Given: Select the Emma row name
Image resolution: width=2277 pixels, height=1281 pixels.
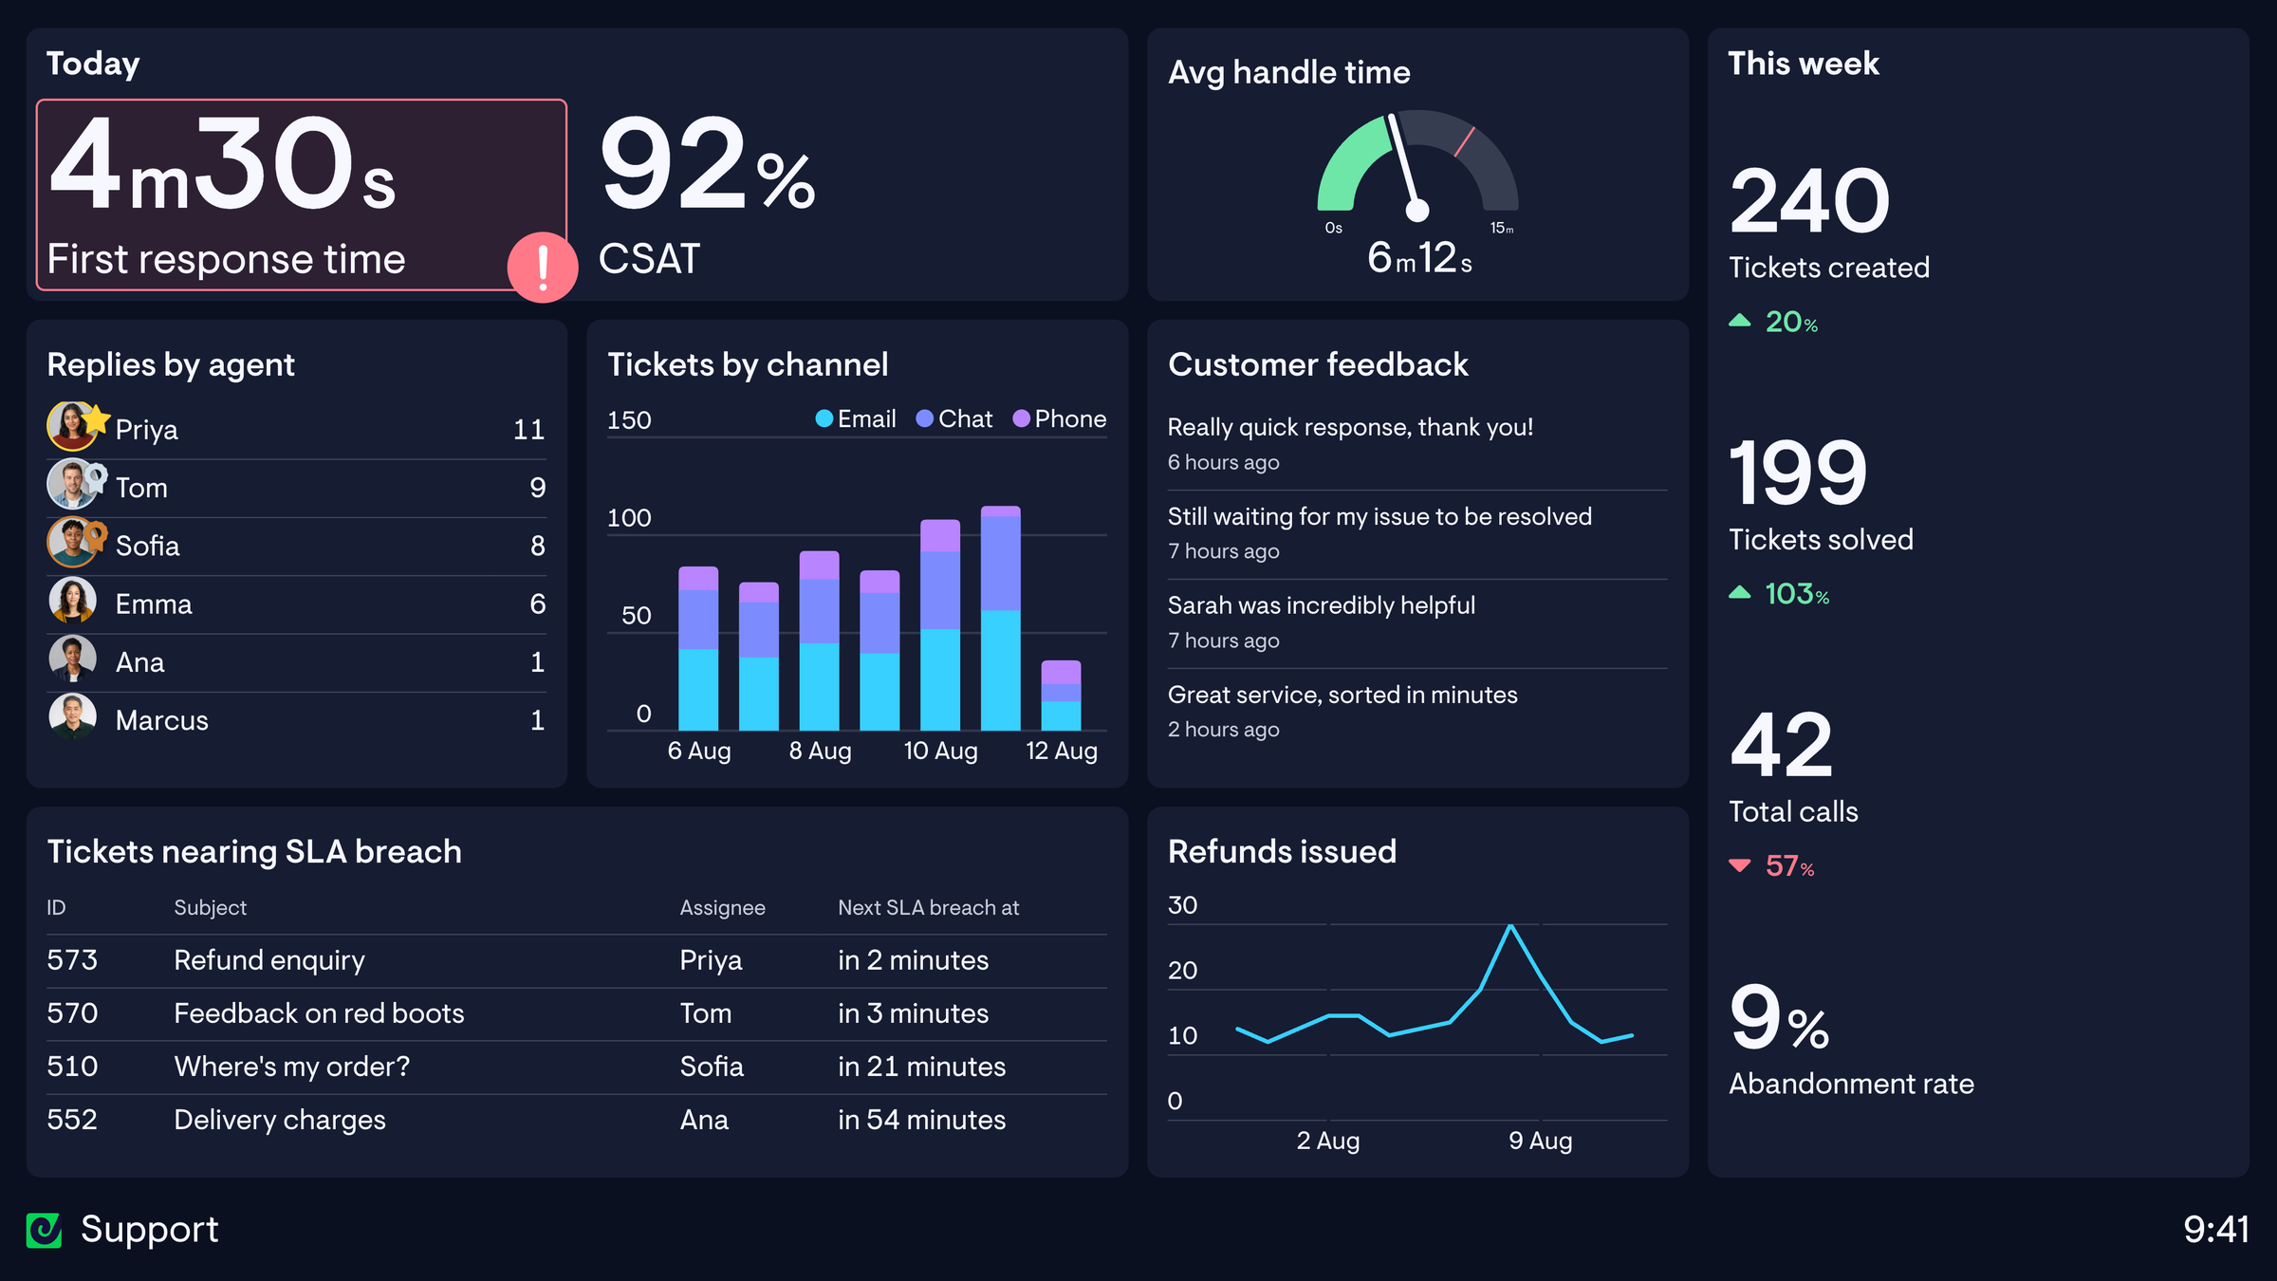Looking at the screenshot, I should coord(154,603).
